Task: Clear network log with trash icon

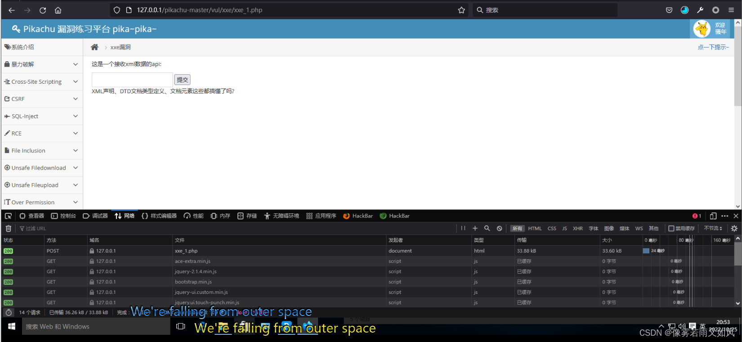Action: pos(8,229)
